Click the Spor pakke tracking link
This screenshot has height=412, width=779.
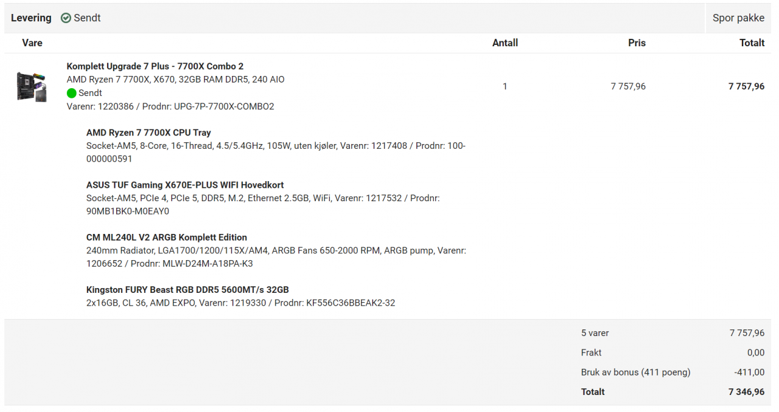(738, 18)
